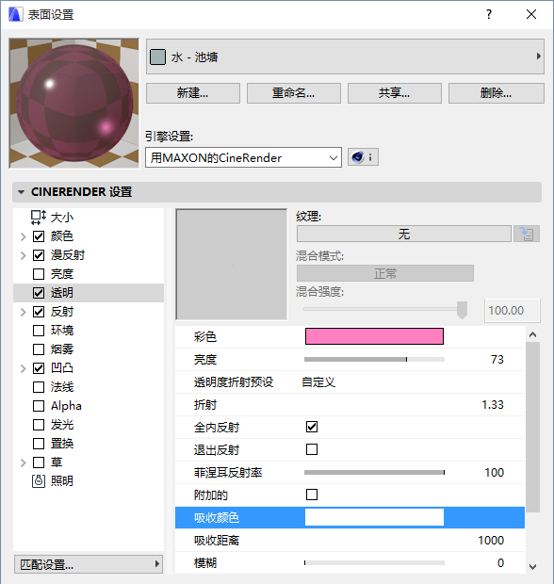Screen dimensions: 554x584
Task: Expand the 反射 tree node
Action: click(24, 312)
